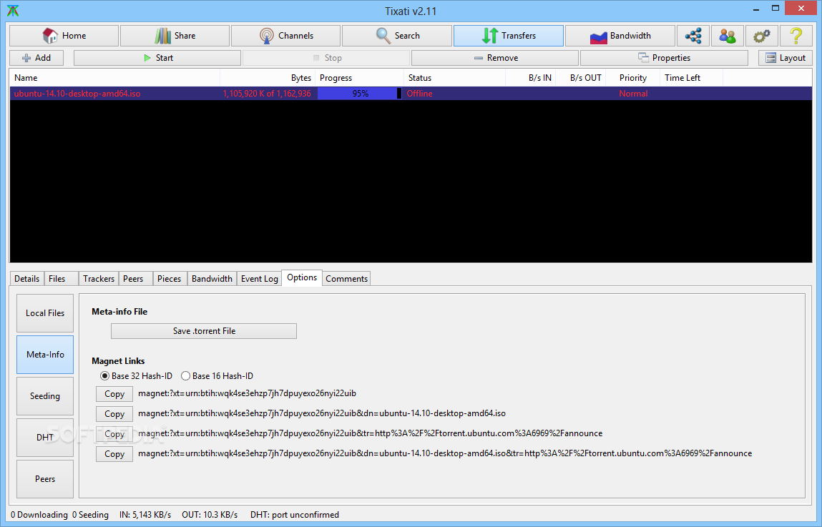The height and width of the screenshot is (527, 822).
Task: Open the Channels section
Action: click(x=285, y=36)
